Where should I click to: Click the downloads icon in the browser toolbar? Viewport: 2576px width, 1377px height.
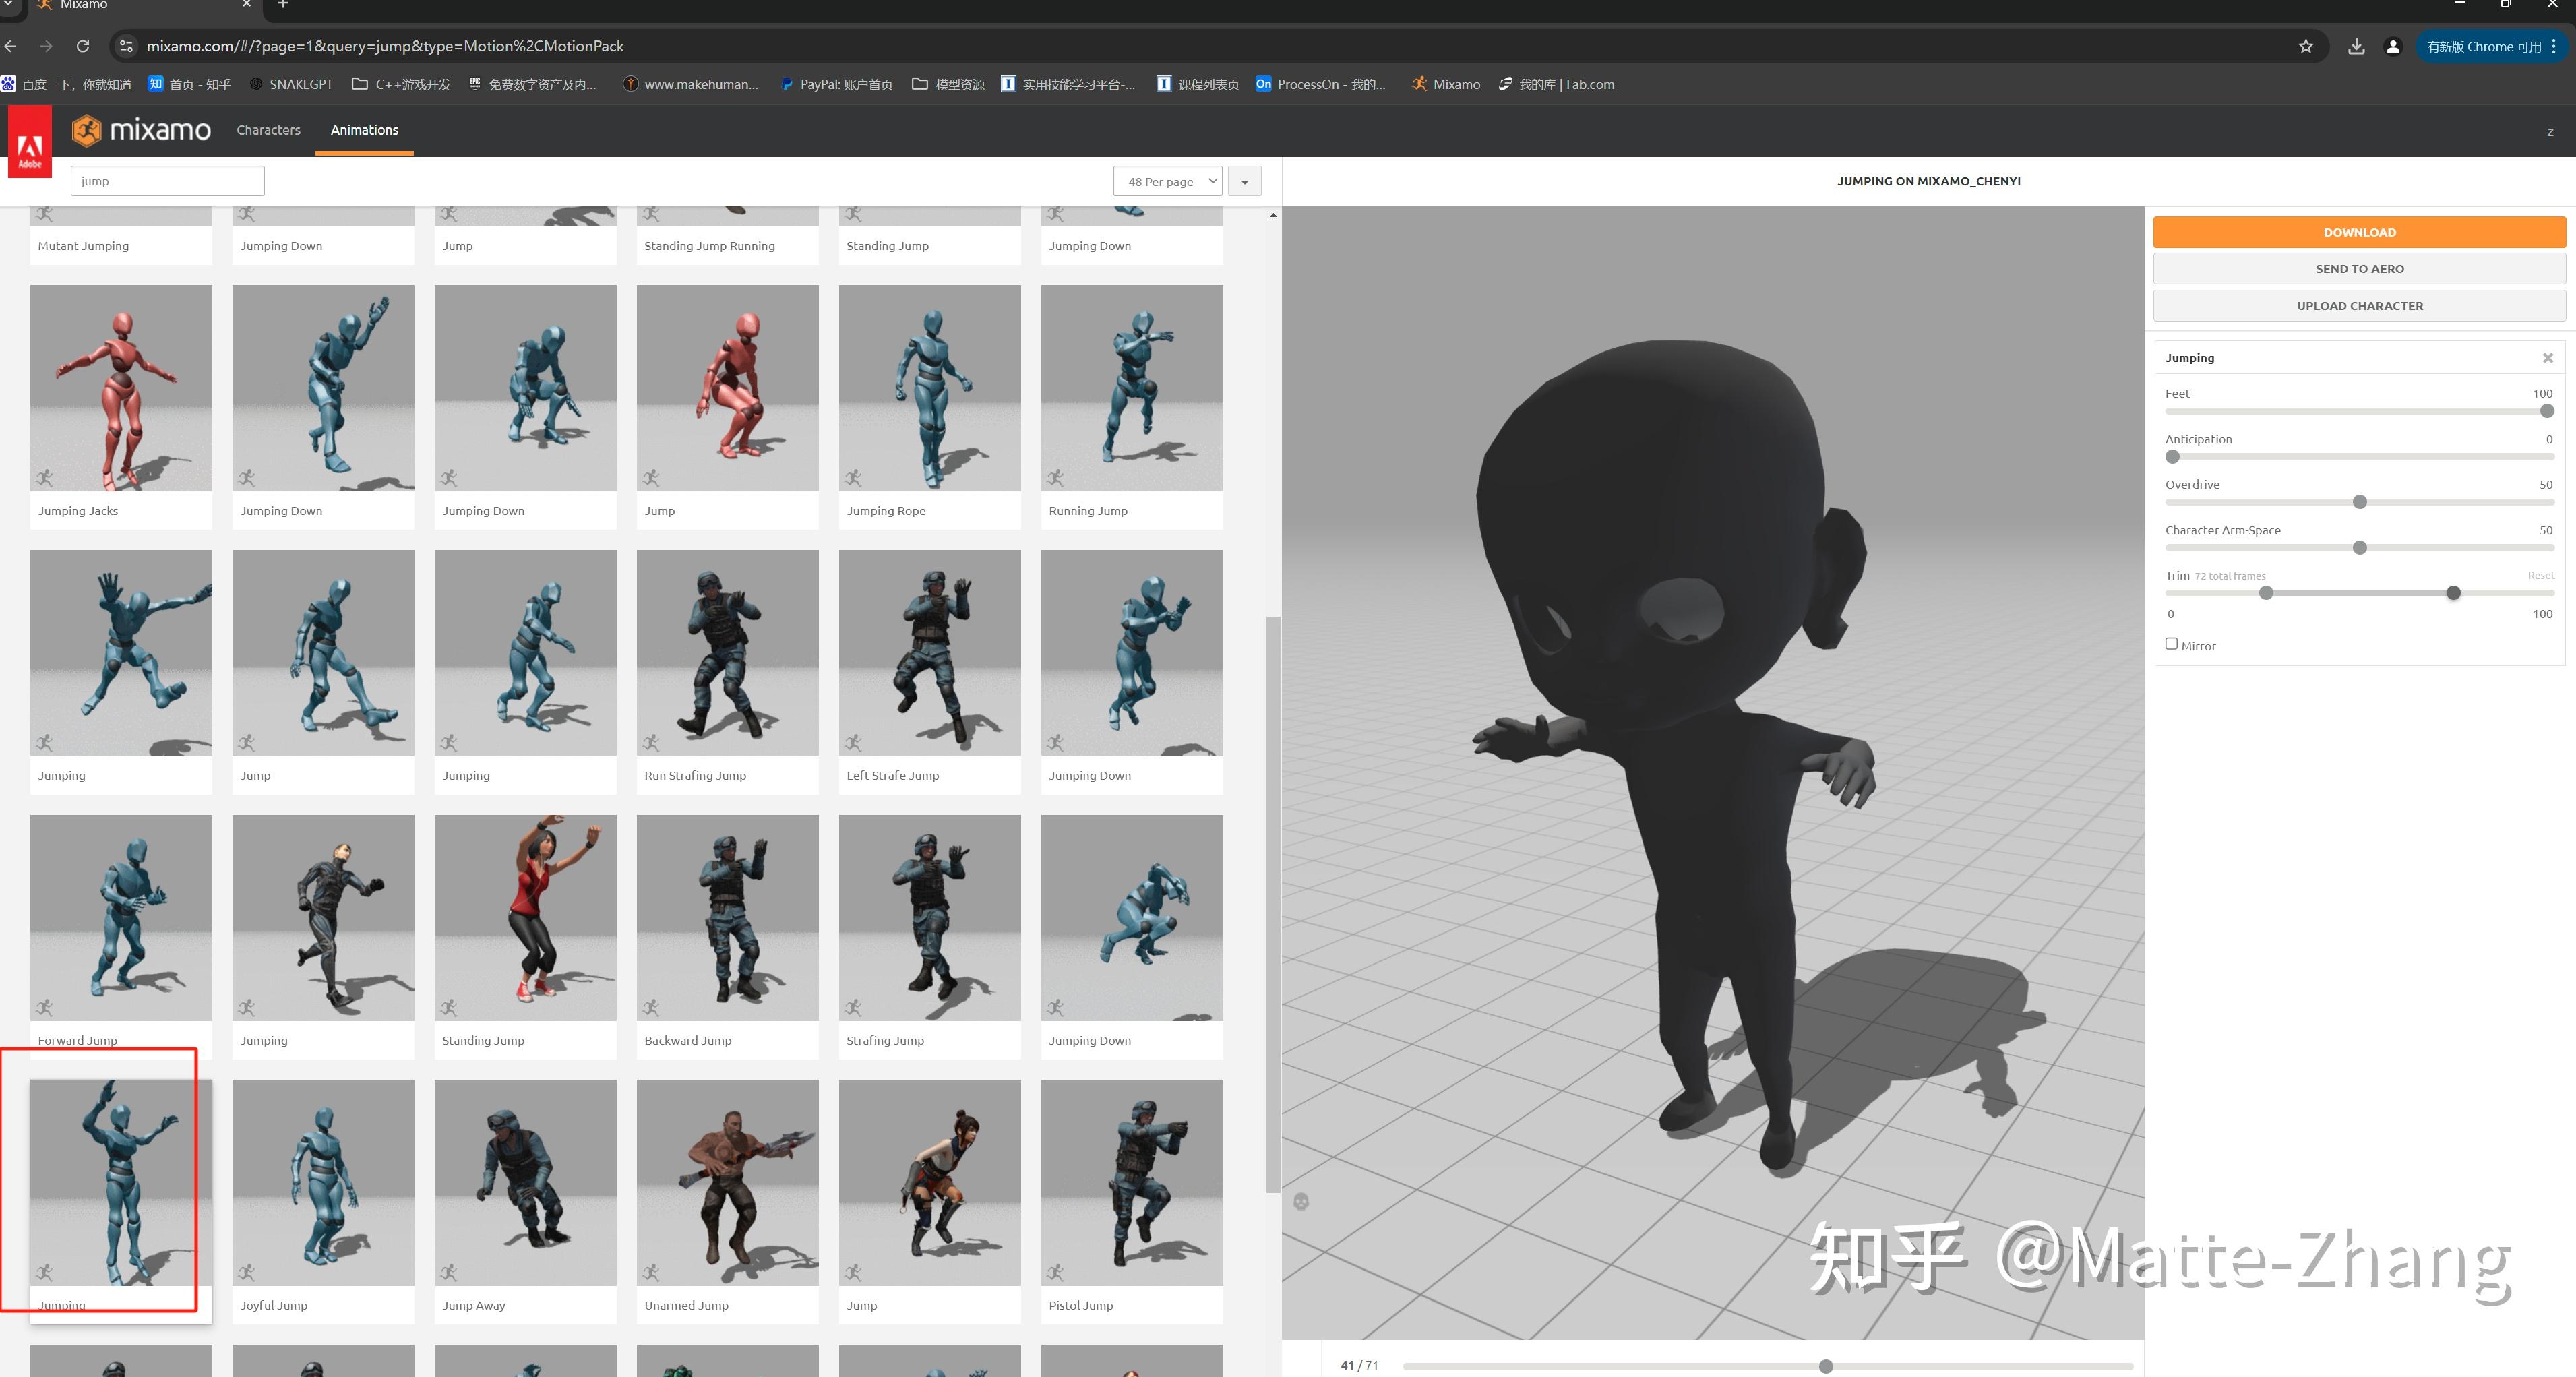[x=2357, y=46]
